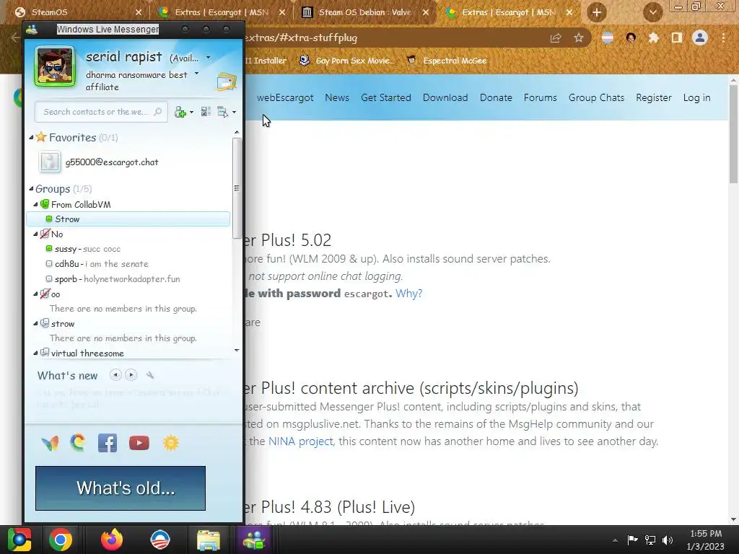739x554 pixels.
Task: Click the sun weather icon in Messenger
Action: (x=170, y=443)
